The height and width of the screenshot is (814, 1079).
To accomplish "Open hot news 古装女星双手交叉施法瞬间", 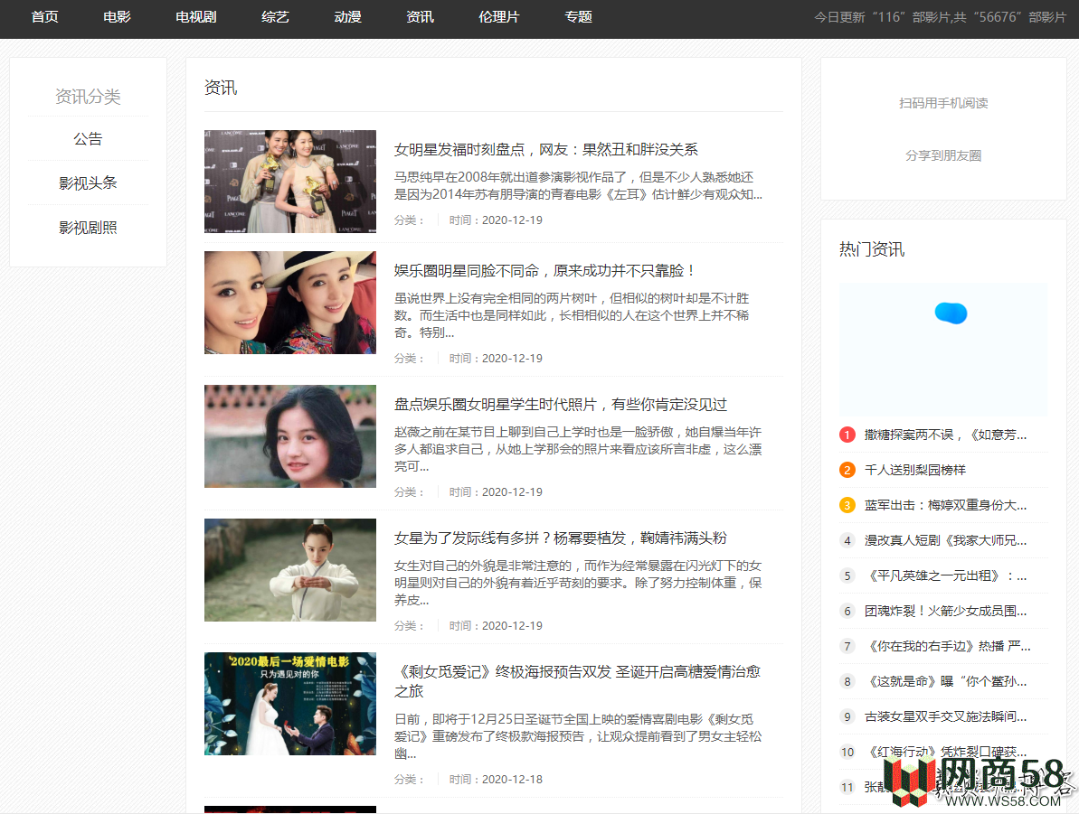I will [945, 716].
